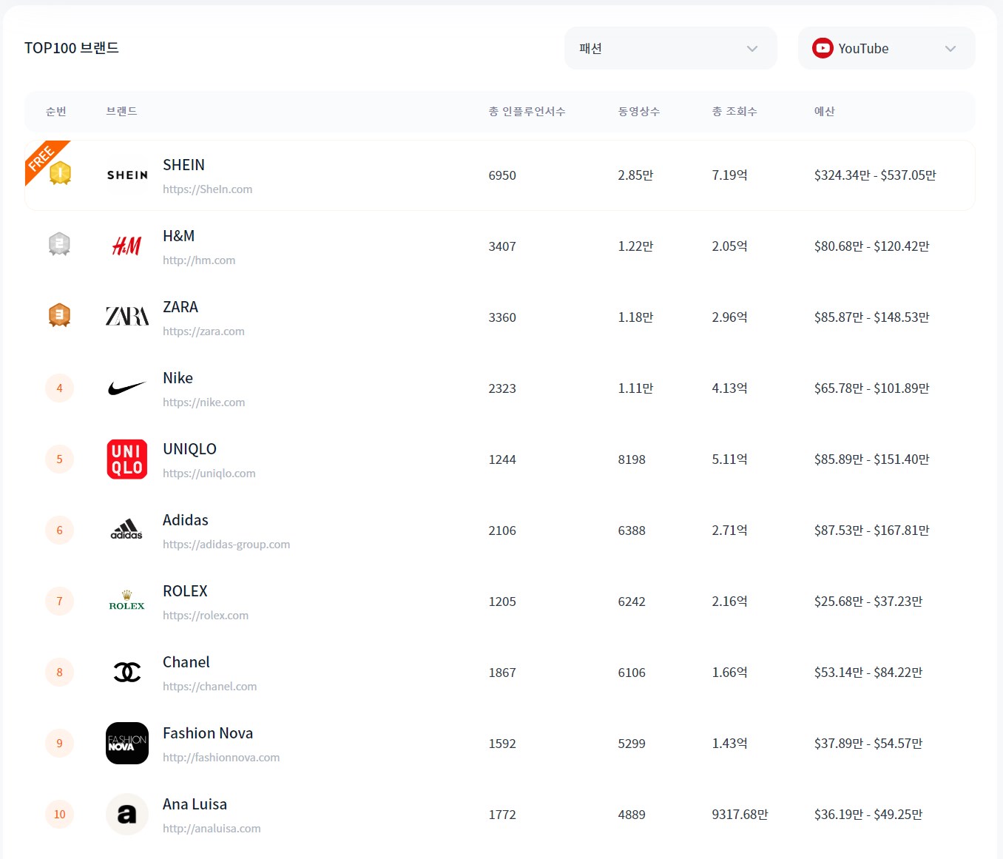Viewport: 1003px width, 859px height.
Task: Click the SHEIN brand logo
Action: (127, 175)
